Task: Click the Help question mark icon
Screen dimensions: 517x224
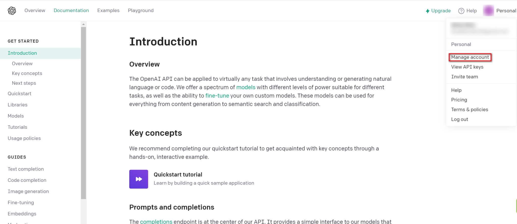Action: (x=461, y=11)
